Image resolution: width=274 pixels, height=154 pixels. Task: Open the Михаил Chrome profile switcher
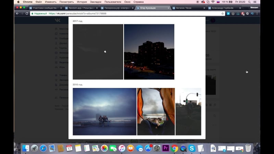(x=254, y=7)
